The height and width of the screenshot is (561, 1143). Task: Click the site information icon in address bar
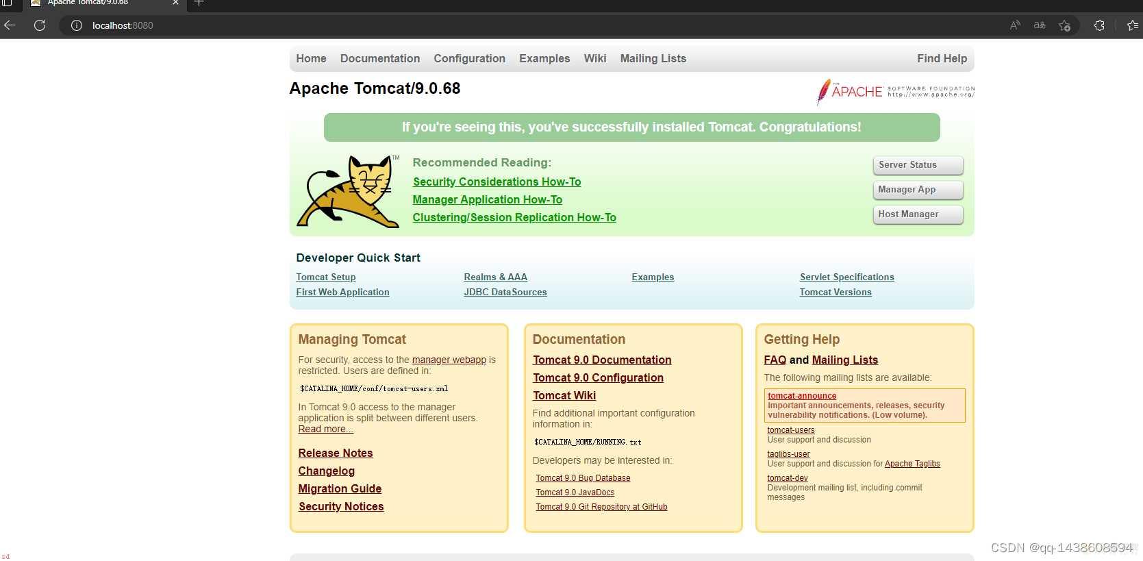tap(77, 25)
